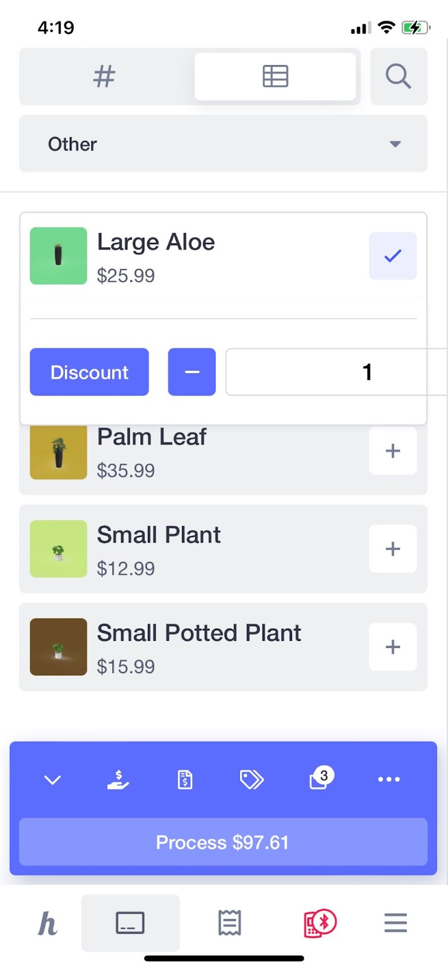Apply a Discount to Large Aloe

click(x=89, y=372)
